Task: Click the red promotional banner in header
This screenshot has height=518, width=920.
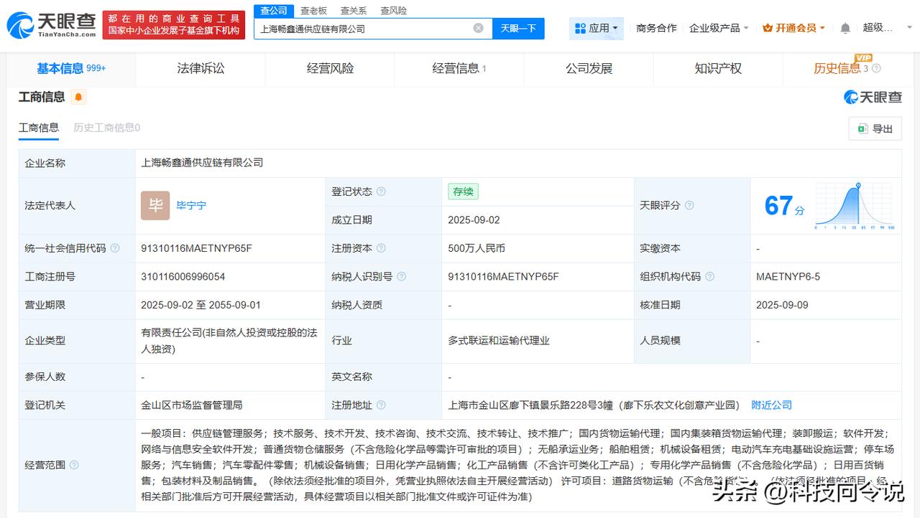Action: pyautogui.click(x=174, y=25)
